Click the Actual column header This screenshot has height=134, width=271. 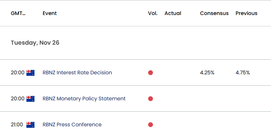(x=173, y=13)
